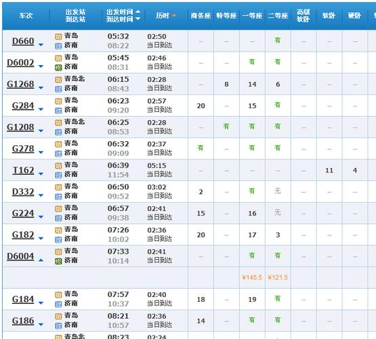Image resolution: width=376 pixels, height=339 pixels.
Task: Click destination station icon for G284
Action: click(x=58, y=111)
